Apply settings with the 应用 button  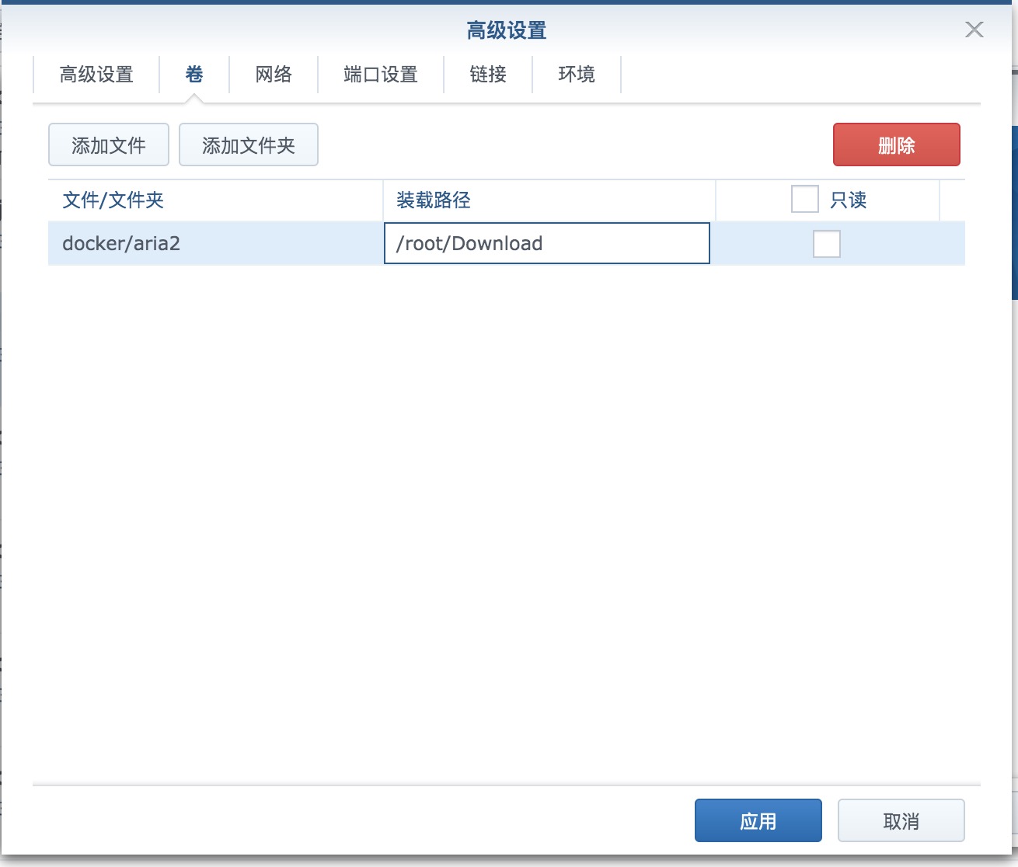click(x=758, y=820)
